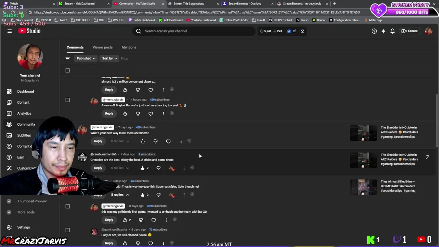
Task: Heart the 'my girlfriends first game' reply
Action: 154,220
